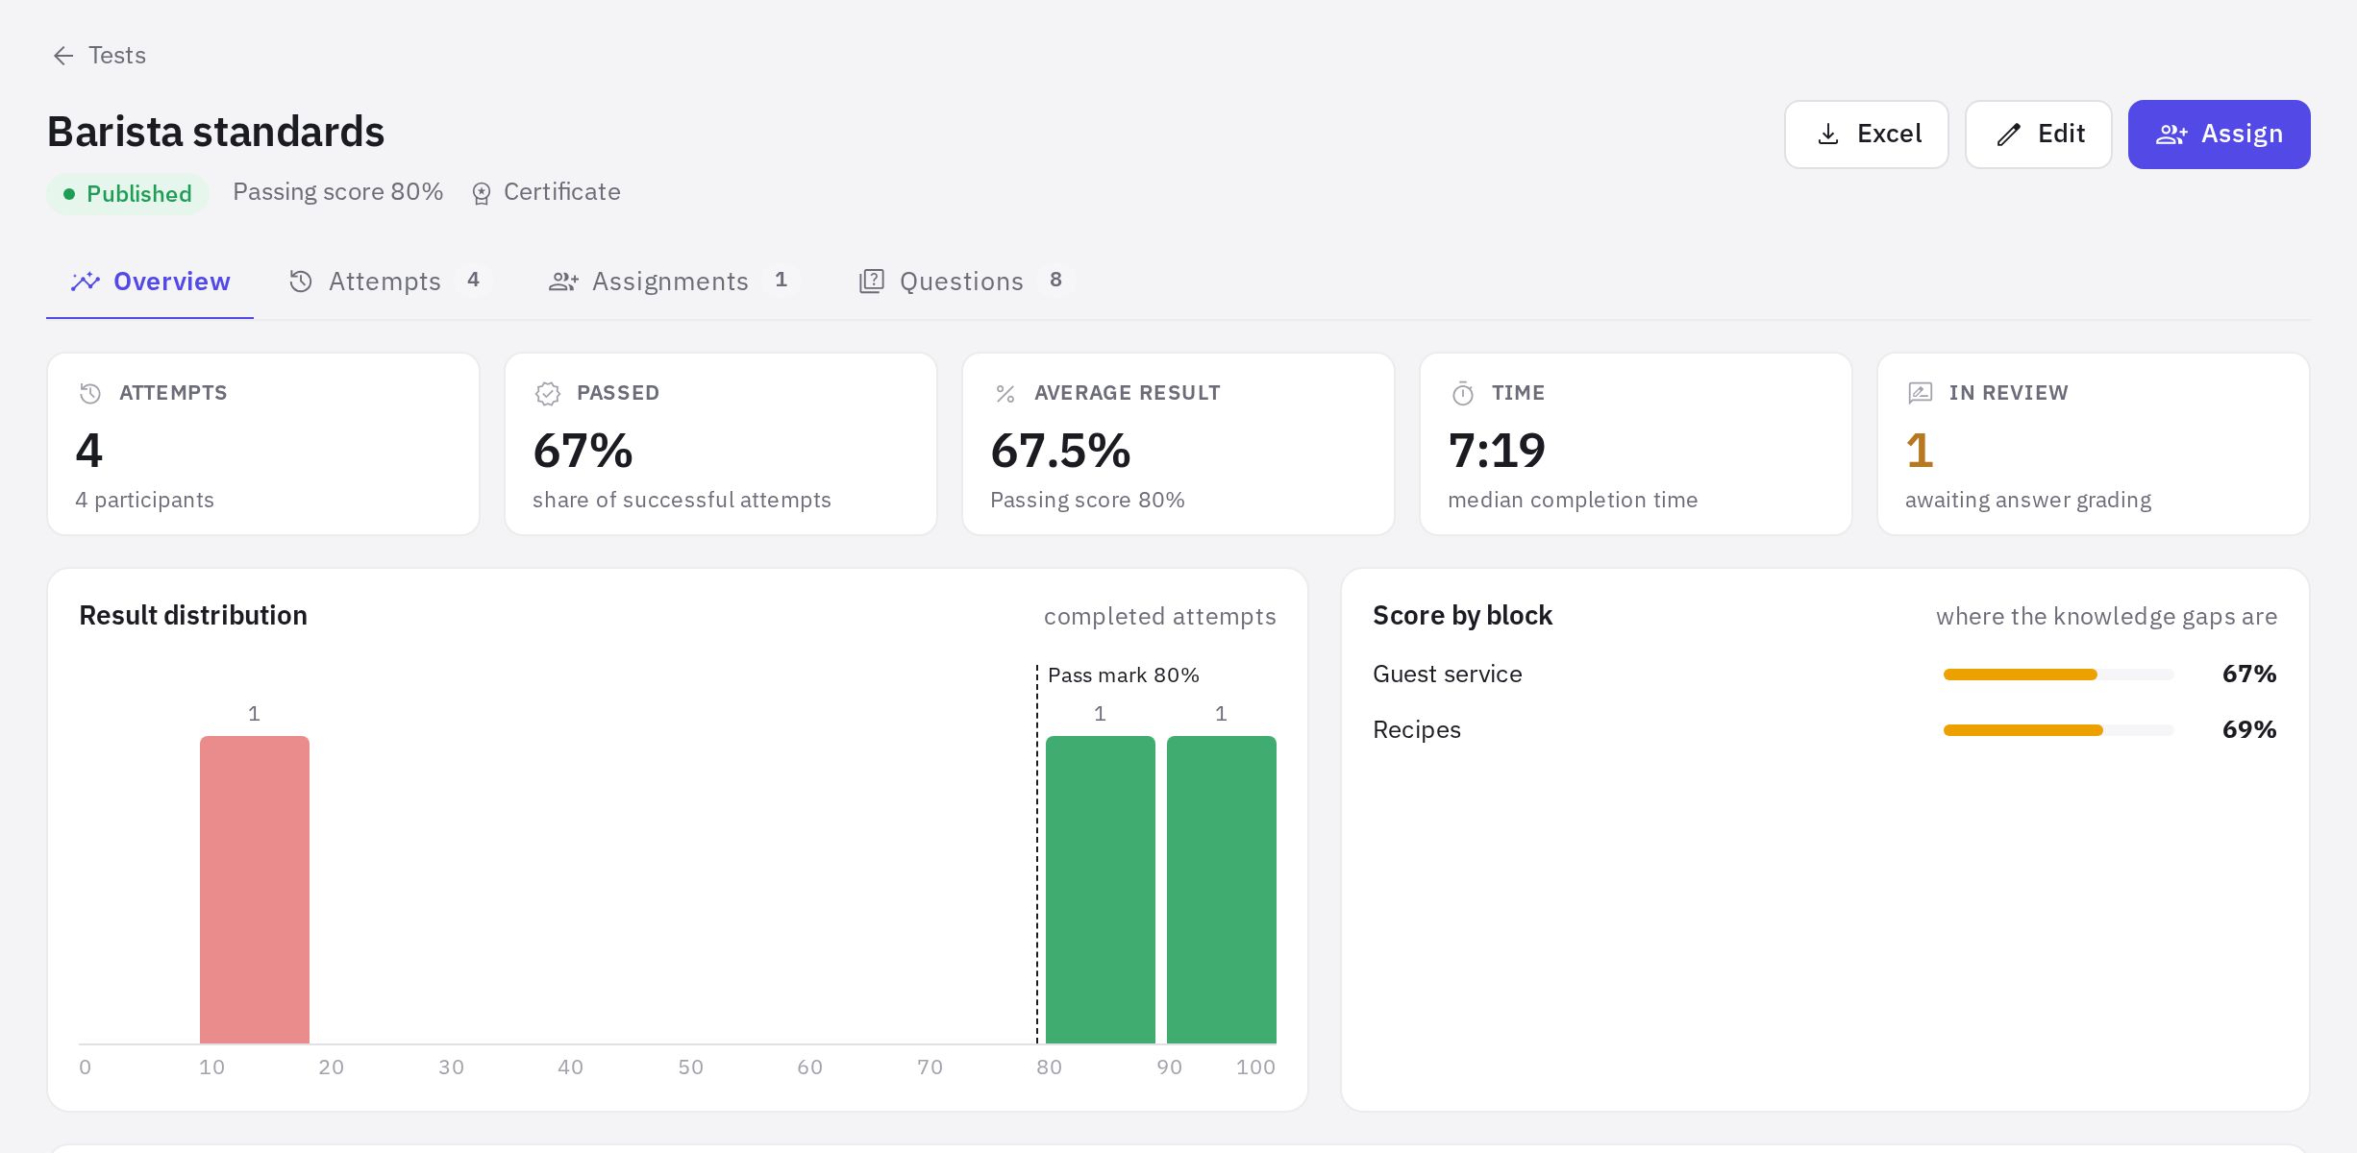Click the Recipes 69% value

(2249, 730)
